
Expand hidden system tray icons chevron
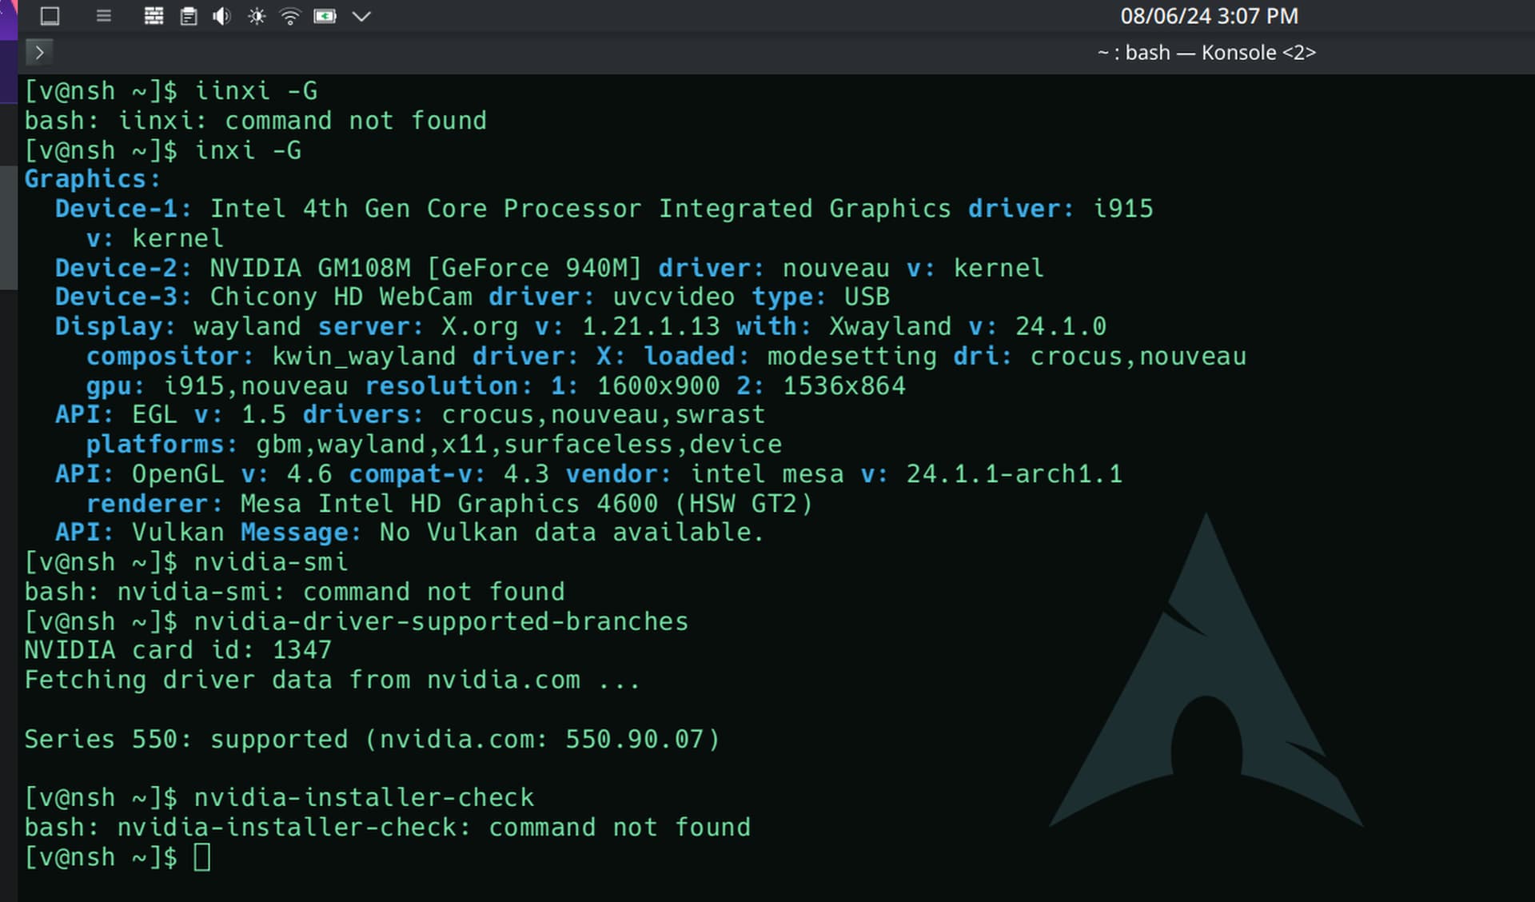[361, 16]
